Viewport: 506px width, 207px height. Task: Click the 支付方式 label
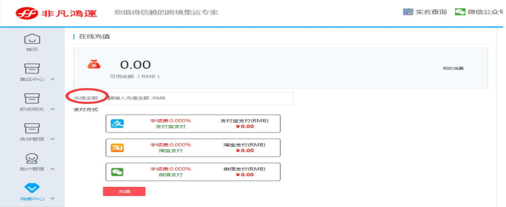click(86, 110)
